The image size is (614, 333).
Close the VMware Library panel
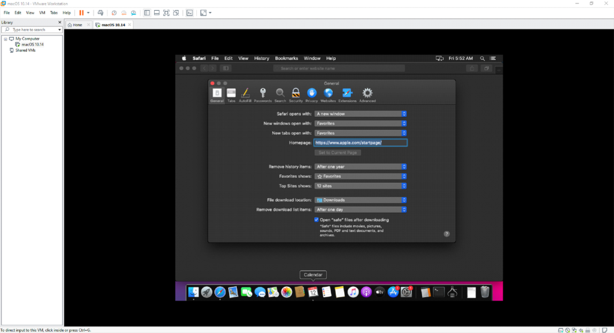(59, 22)
